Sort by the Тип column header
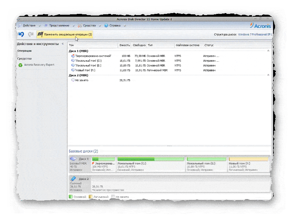Viewport: 289px width, 215px height. click(161, 45)
